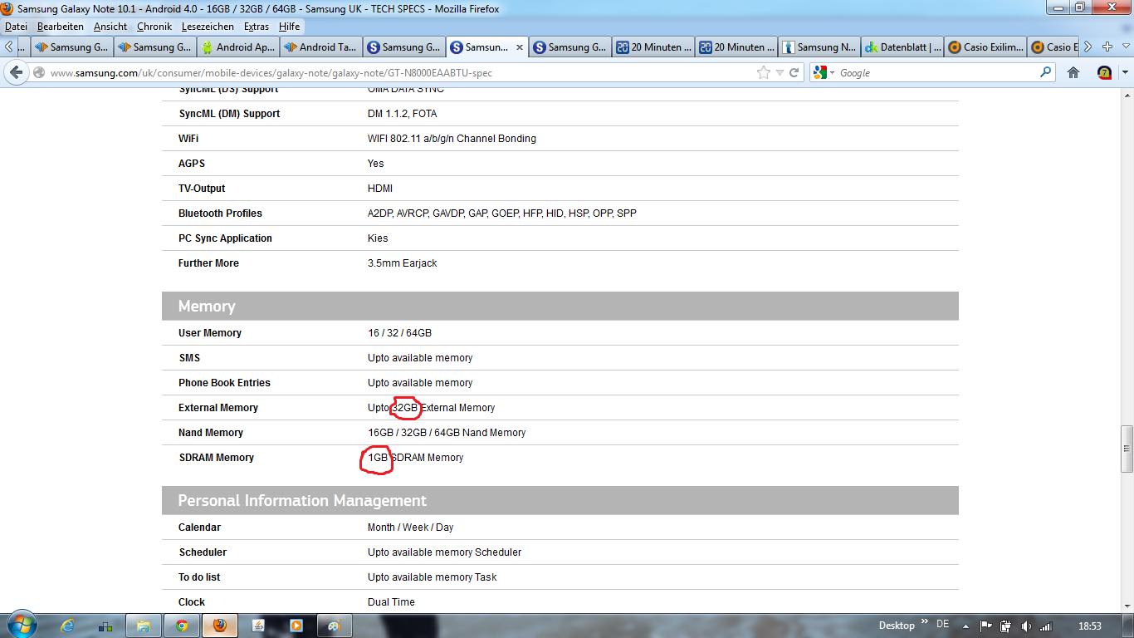Click the Nand Memory row label
The height and width of the screenshot is (638, 1134).
[x=211, y=433]
